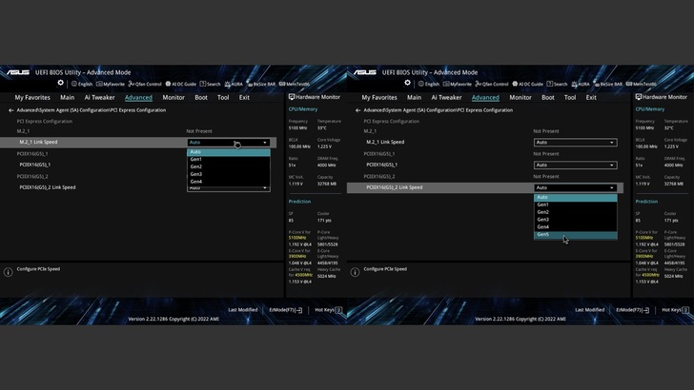Choose Gen3 in the left M.2_1 speed list

click(x=196, y=174)
